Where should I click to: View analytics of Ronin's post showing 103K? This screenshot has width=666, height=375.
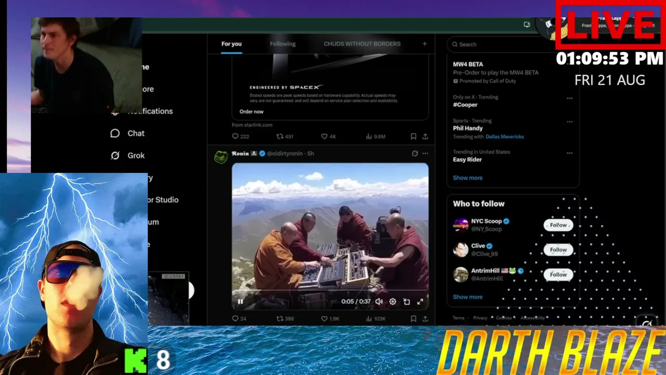coord(376,319)
